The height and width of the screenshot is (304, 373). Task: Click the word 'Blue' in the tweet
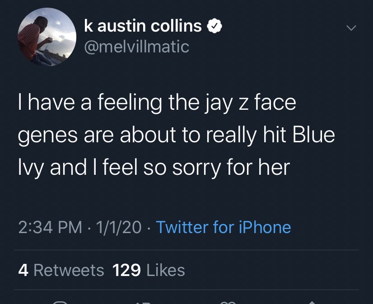314,135
